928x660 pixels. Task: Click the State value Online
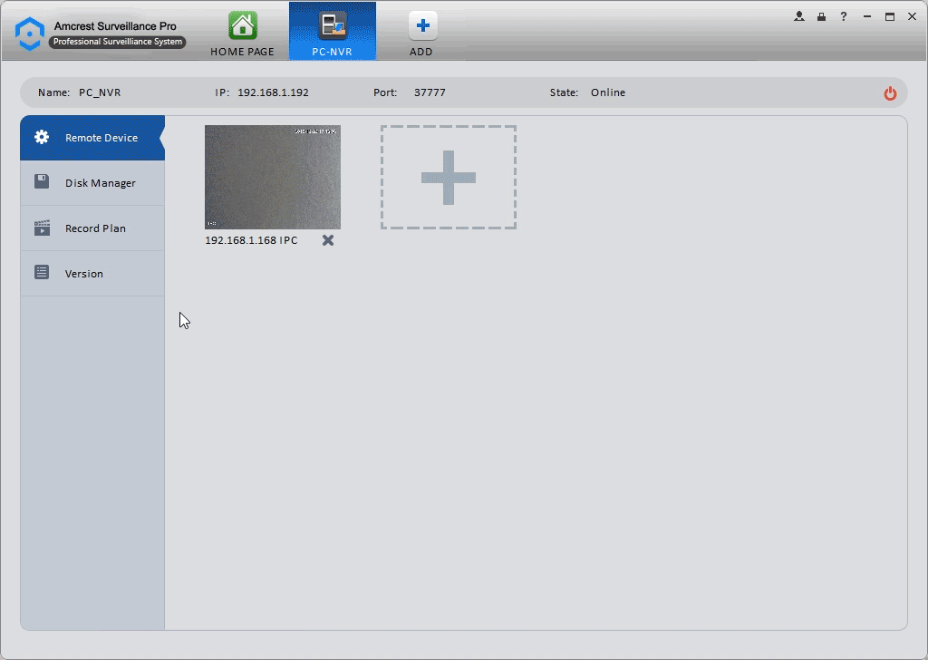click(x=608, y=92)
